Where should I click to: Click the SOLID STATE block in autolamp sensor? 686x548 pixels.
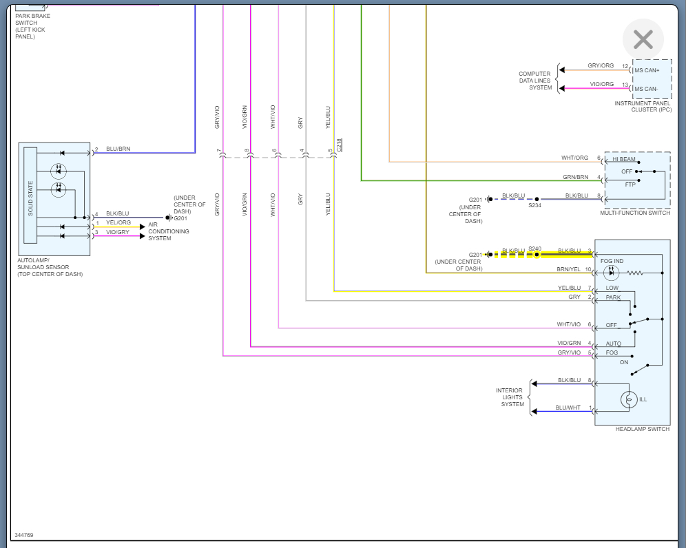click(x=30, y=195)
